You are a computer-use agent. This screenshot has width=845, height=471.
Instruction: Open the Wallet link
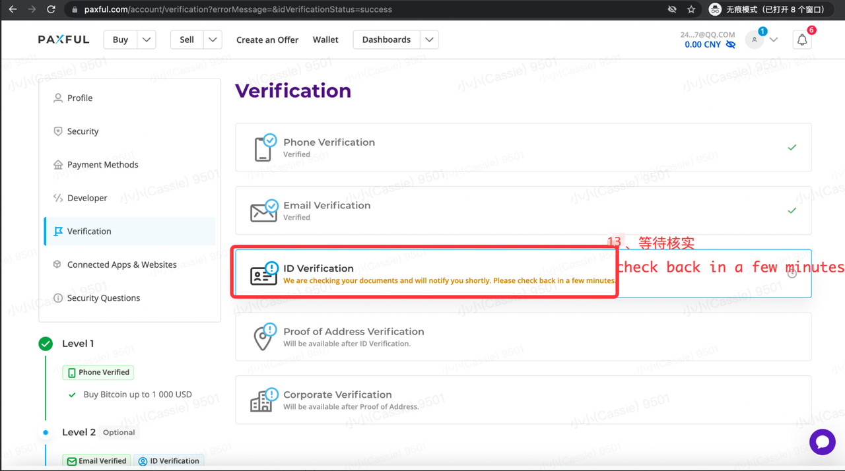point(325,40)
